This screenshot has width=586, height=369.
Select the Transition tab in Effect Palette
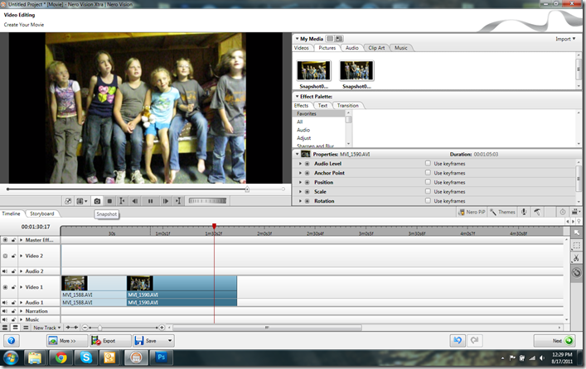(347, 106)
